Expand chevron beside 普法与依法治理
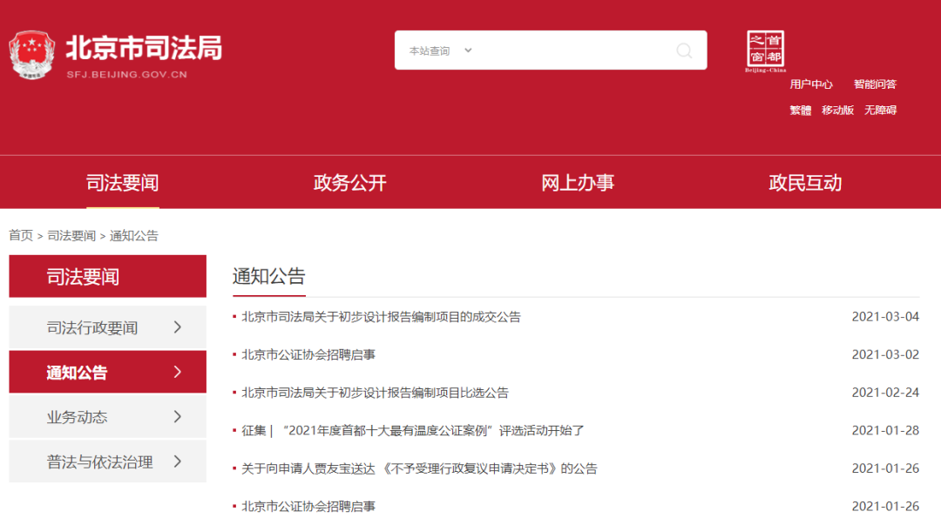 tap(178, 461)
